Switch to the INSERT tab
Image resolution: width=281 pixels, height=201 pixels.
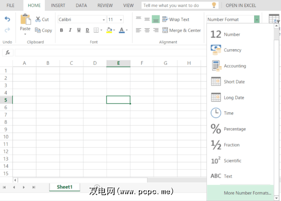pos(58,5)
